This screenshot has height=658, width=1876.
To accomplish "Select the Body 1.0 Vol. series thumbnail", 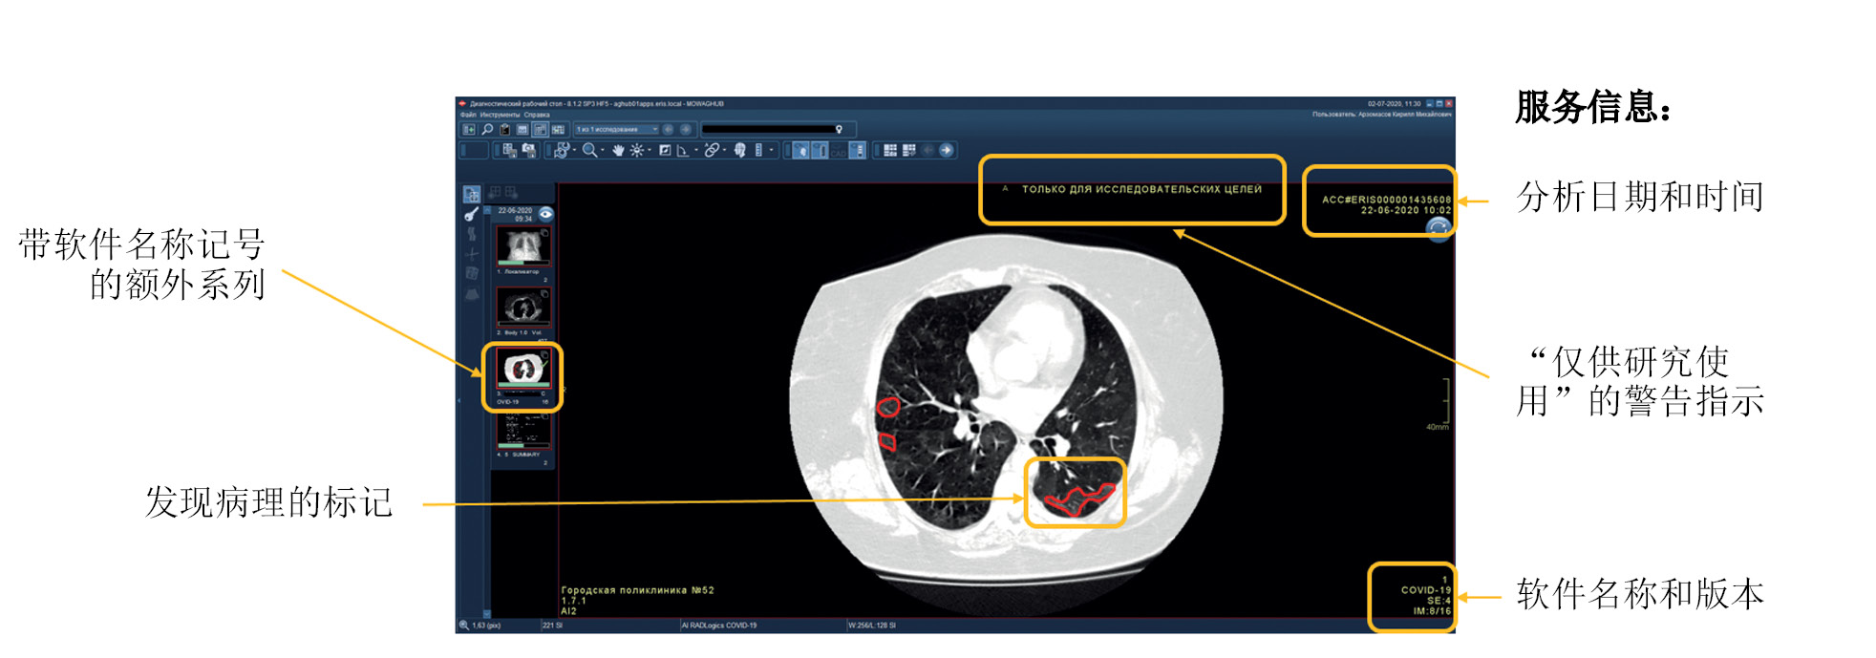I will [522, 308].
